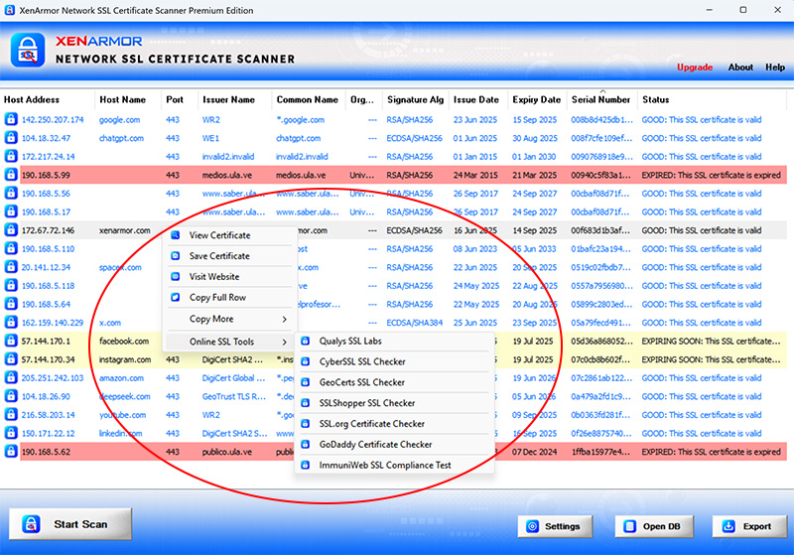Image resolution: width=794 pixels, height=555 pixels.
Task: Select issuer name medios.ula.ve cell
Action: [228, 175]
